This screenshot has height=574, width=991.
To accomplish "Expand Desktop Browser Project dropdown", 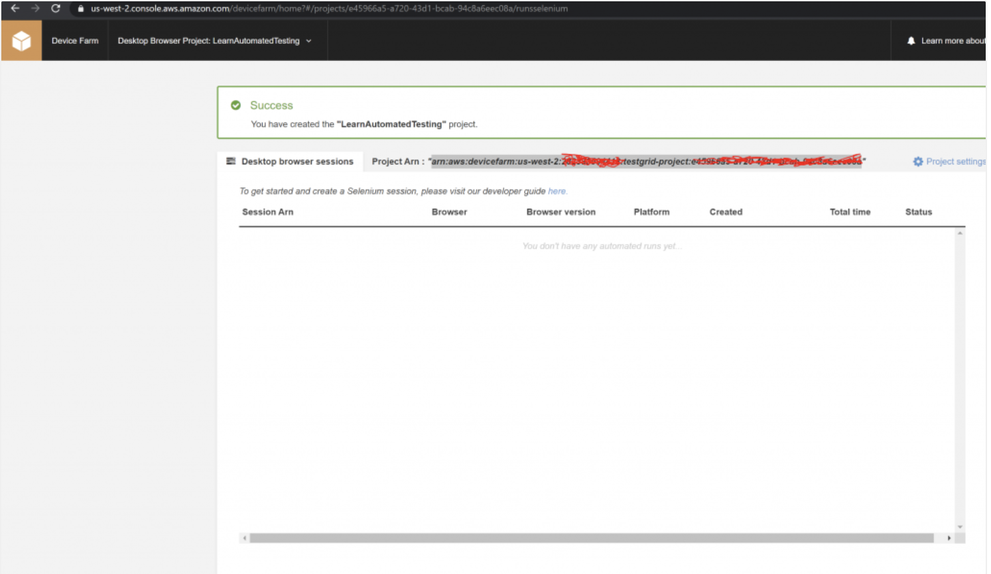I will (x=214, y=40).
